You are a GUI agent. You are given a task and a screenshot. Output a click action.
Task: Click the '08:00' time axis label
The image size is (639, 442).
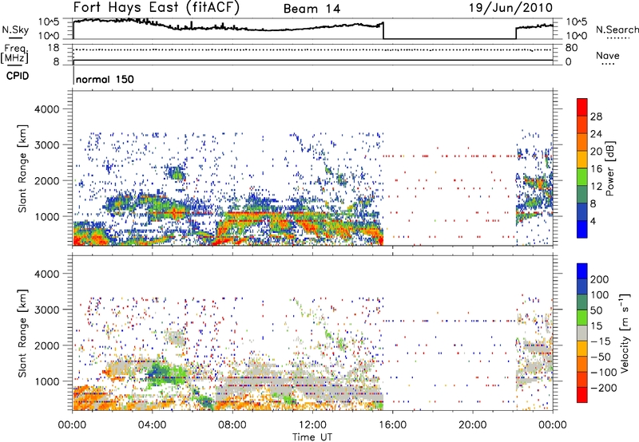(232, 425)
